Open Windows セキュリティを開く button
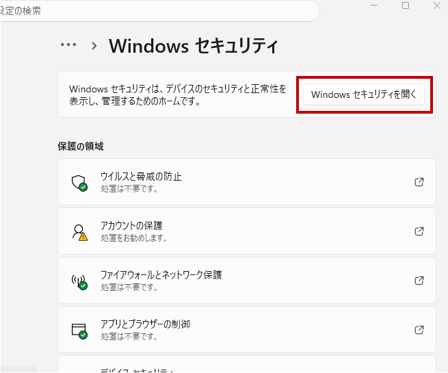448x373 pixels. click(363, 94)
